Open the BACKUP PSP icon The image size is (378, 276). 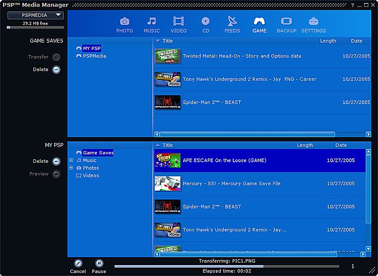[286, 21]
